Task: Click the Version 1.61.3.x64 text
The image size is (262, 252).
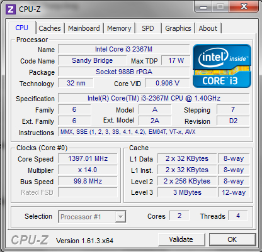Action: point(84,241)
